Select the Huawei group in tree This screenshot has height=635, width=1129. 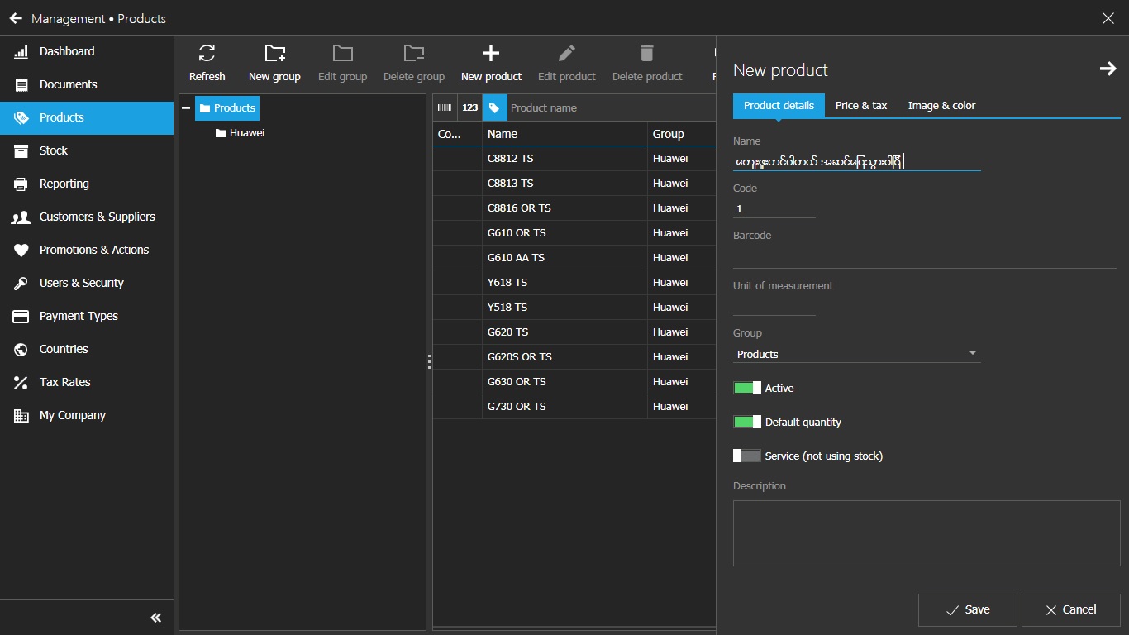tap(246, 133)
